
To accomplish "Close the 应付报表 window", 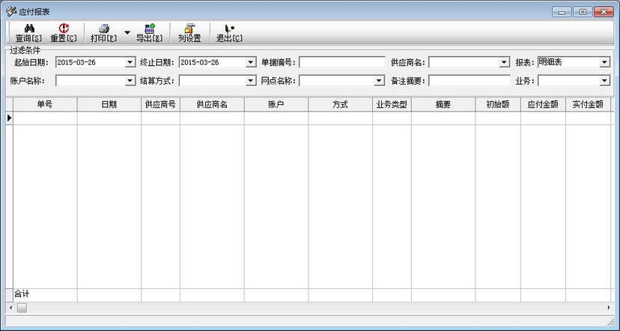I will pos(604,12).
